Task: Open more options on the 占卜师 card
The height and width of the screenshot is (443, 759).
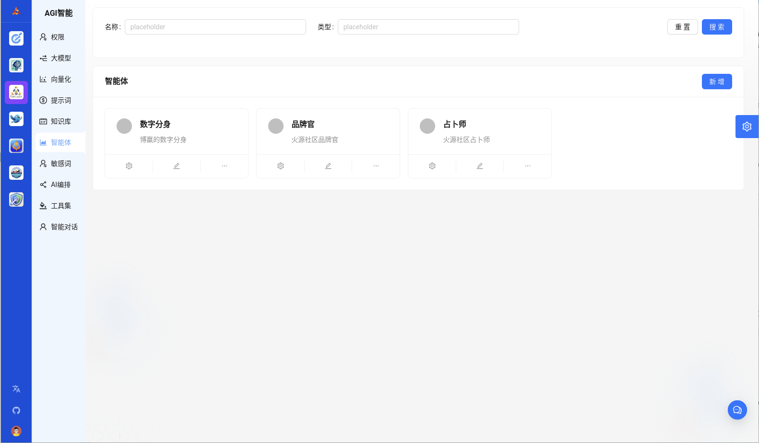Action: pos(528,166)
